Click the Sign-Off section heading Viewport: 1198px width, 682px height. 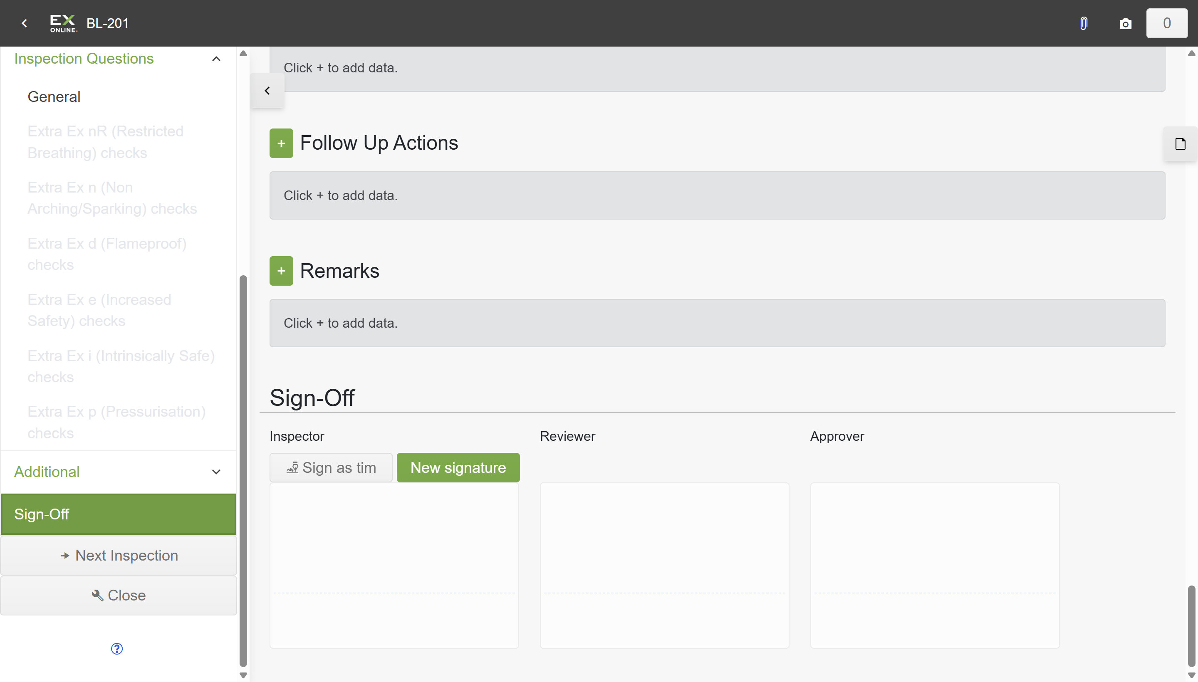[312, 398]
